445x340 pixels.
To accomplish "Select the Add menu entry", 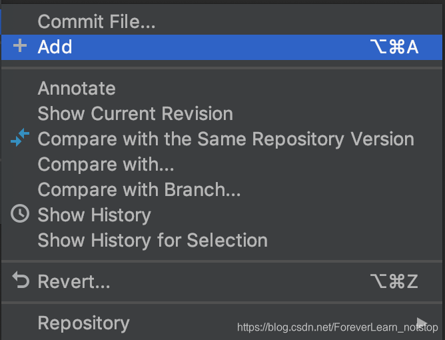I will point(222,47).
